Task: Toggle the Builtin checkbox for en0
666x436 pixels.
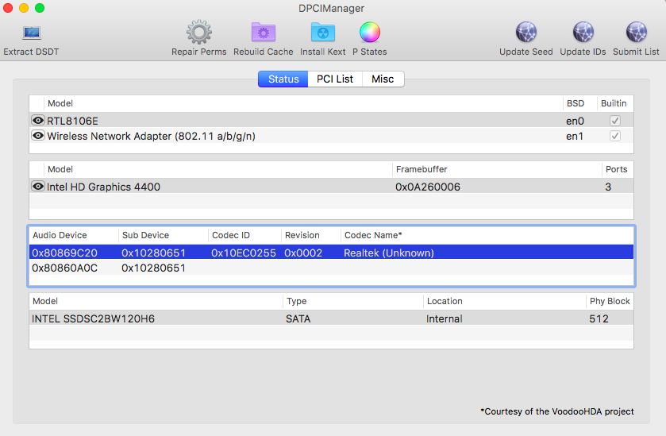Action: pos(614,121)
